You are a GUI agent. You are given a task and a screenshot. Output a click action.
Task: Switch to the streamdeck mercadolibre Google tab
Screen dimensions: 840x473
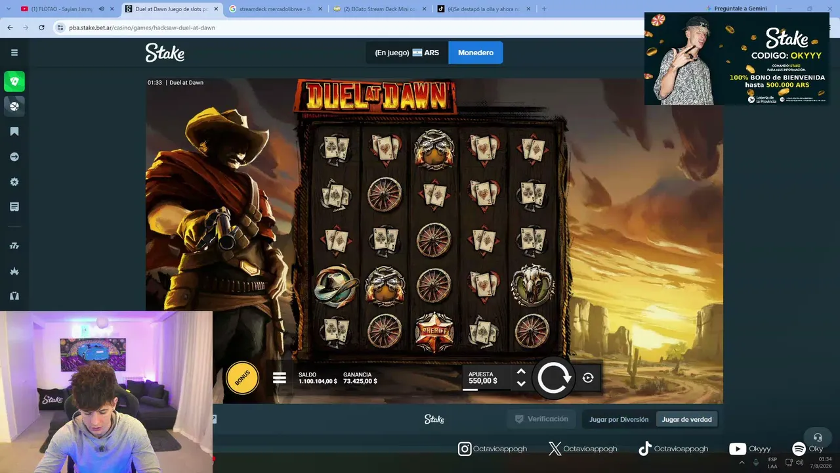274,9
